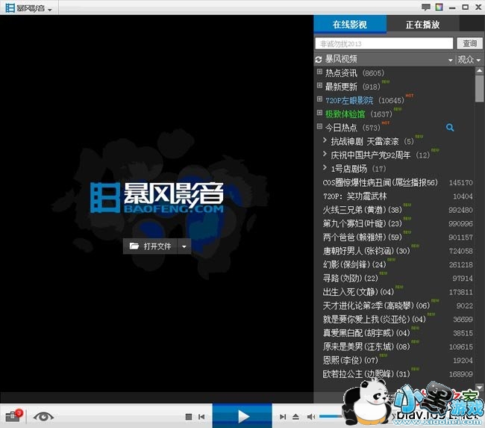The height and width of the screenshot is (428, 485).
Task: Open the skin color changer icon
Action: click(x=439, y=7)
